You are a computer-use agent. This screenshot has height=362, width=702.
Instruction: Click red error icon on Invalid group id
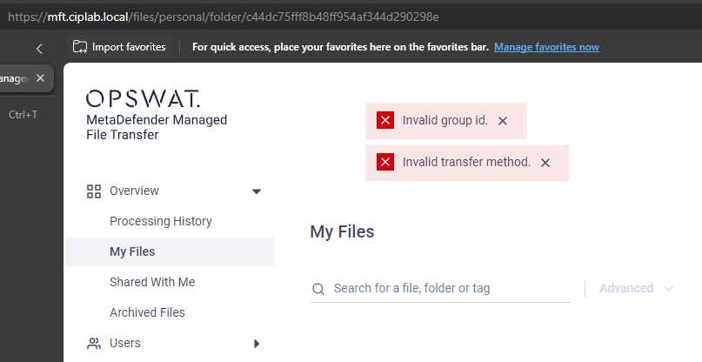385,120
